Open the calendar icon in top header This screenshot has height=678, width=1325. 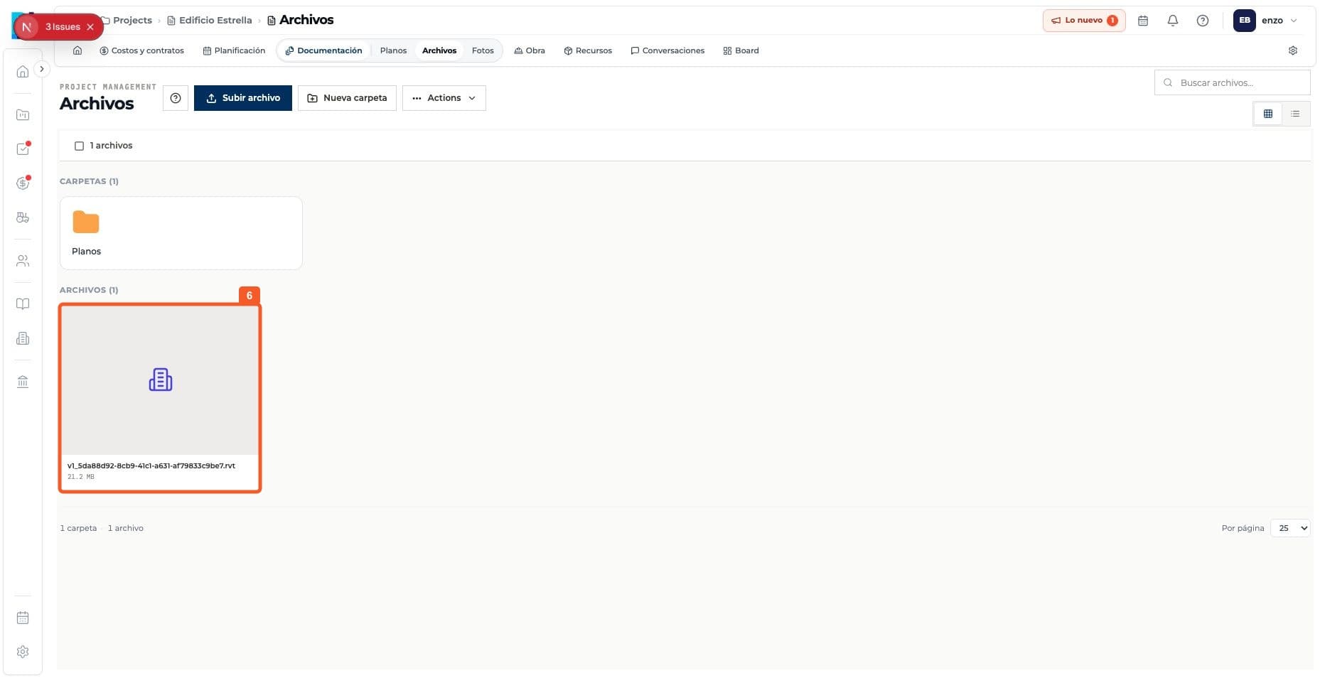pyautogui.click(x=1143, y=21)
